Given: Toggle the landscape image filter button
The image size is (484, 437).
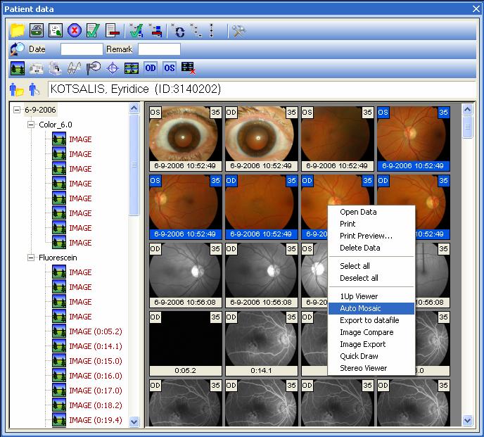Looking at the screenshot, I should coord(18,68).
